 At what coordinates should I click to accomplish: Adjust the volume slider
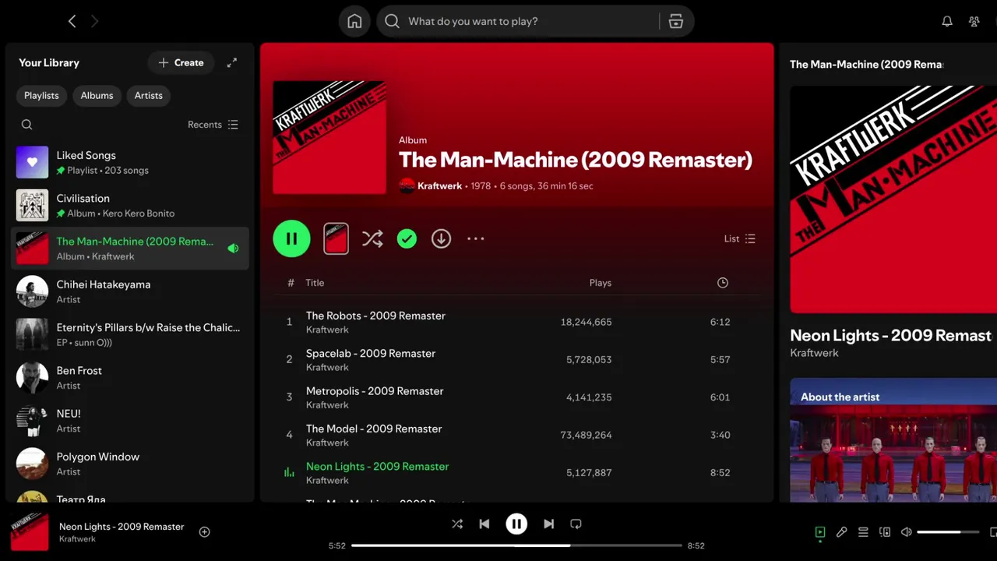tap(948, 532)
